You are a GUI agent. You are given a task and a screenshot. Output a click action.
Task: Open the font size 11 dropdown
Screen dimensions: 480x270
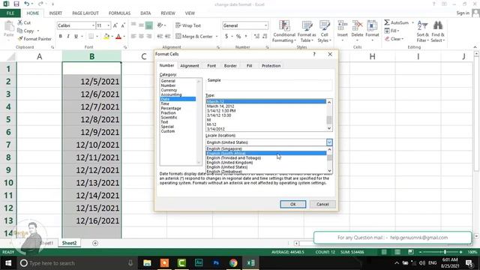click(x=108, y=25)
